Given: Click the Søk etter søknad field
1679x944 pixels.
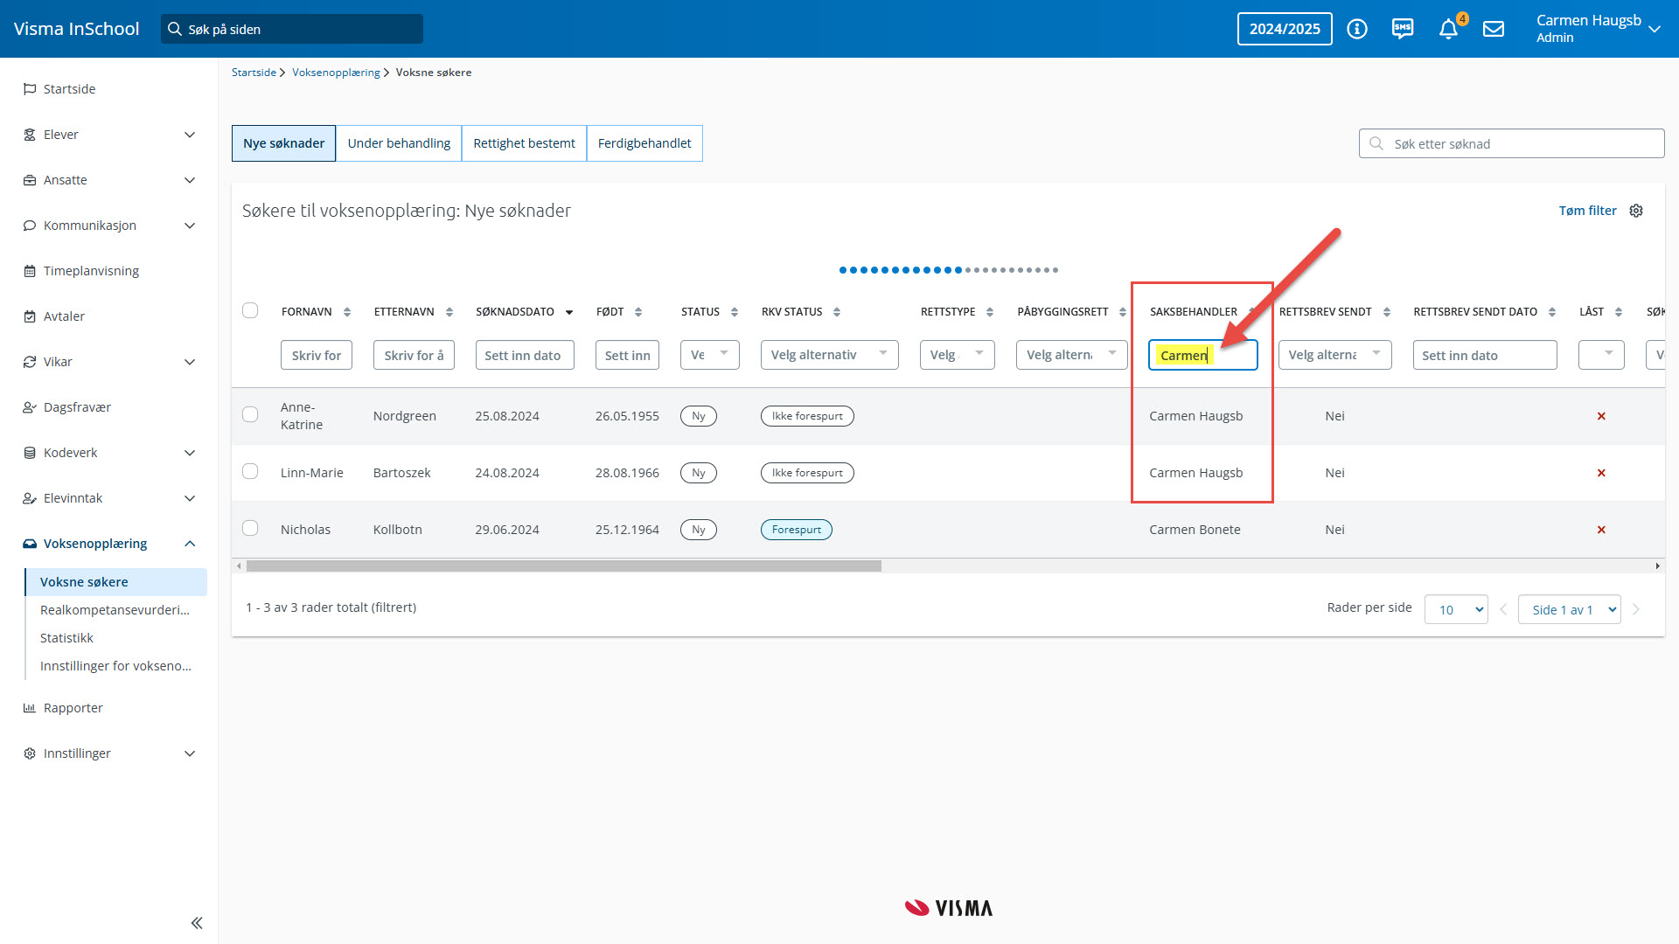Looking at the screenshot, I should (1522, 143).
